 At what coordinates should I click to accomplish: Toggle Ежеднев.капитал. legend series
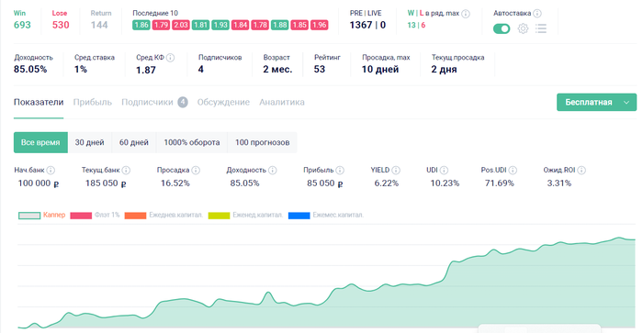[x=164, y=215]
